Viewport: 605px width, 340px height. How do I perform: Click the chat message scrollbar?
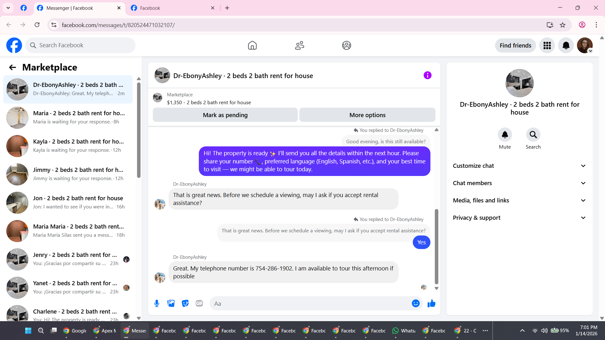point(436,246)
